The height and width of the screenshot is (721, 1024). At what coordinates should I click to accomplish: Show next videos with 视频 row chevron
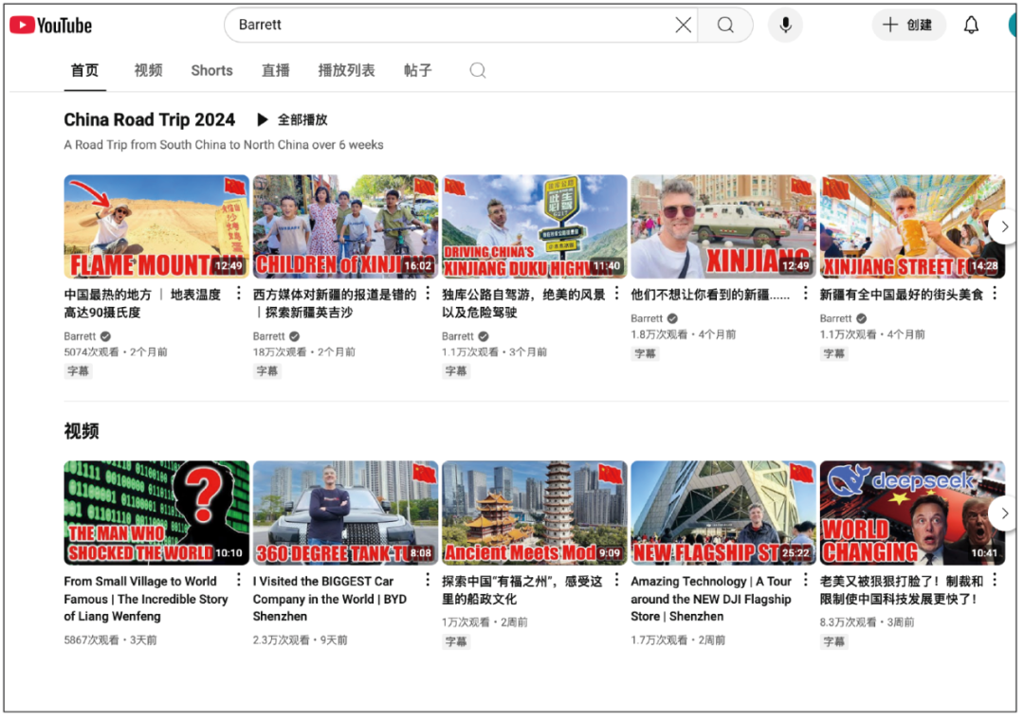1004,514
